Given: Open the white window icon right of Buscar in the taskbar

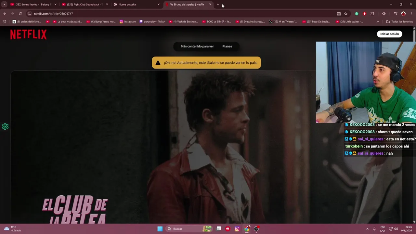Looking at the screenshot, I should (219, 229).
